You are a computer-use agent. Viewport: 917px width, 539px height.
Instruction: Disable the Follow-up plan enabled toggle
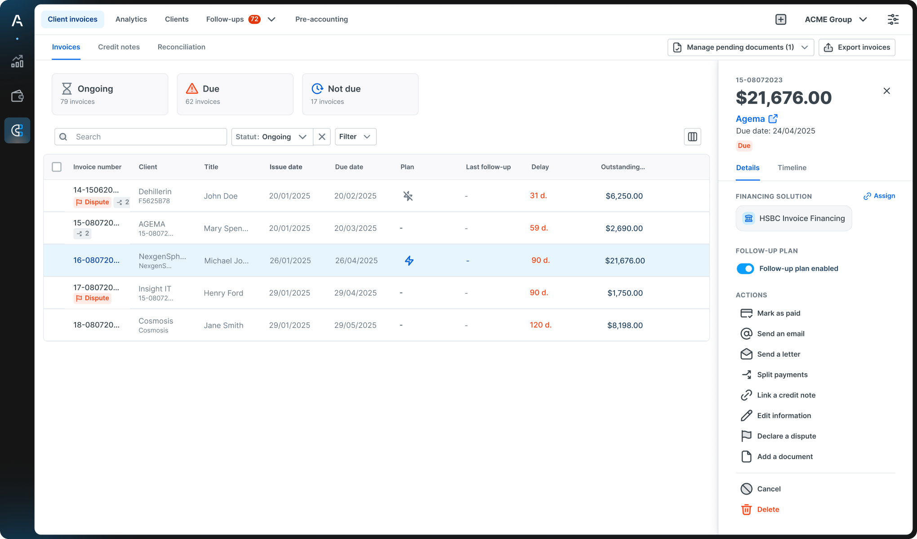[745, 268]
